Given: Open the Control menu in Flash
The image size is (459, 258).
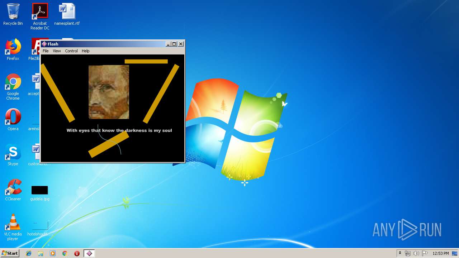Looking at the screenshot, I should pyautogui.click(x=71, y=51).
